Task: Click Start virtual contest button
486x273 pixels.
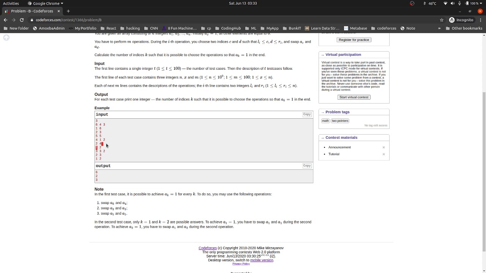Action: click(x=354, y=97)
